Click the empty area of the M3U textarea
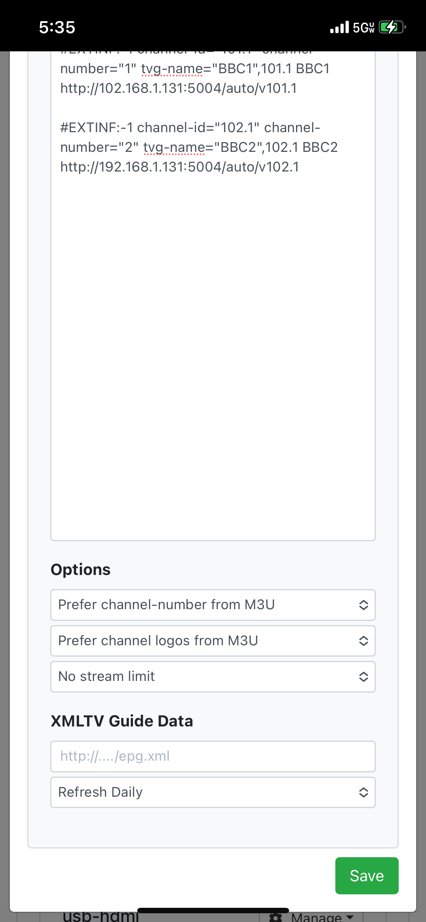 (213, 346)
